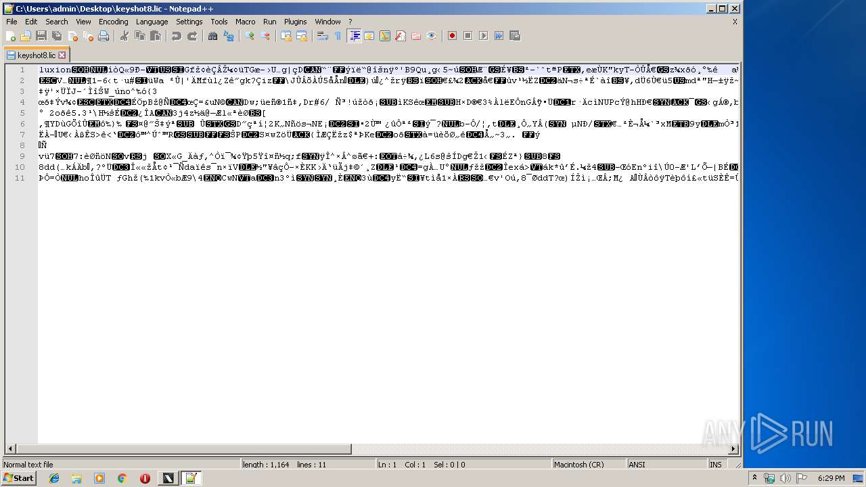Click the taskbar clock showing 6:29 PM

831,478
